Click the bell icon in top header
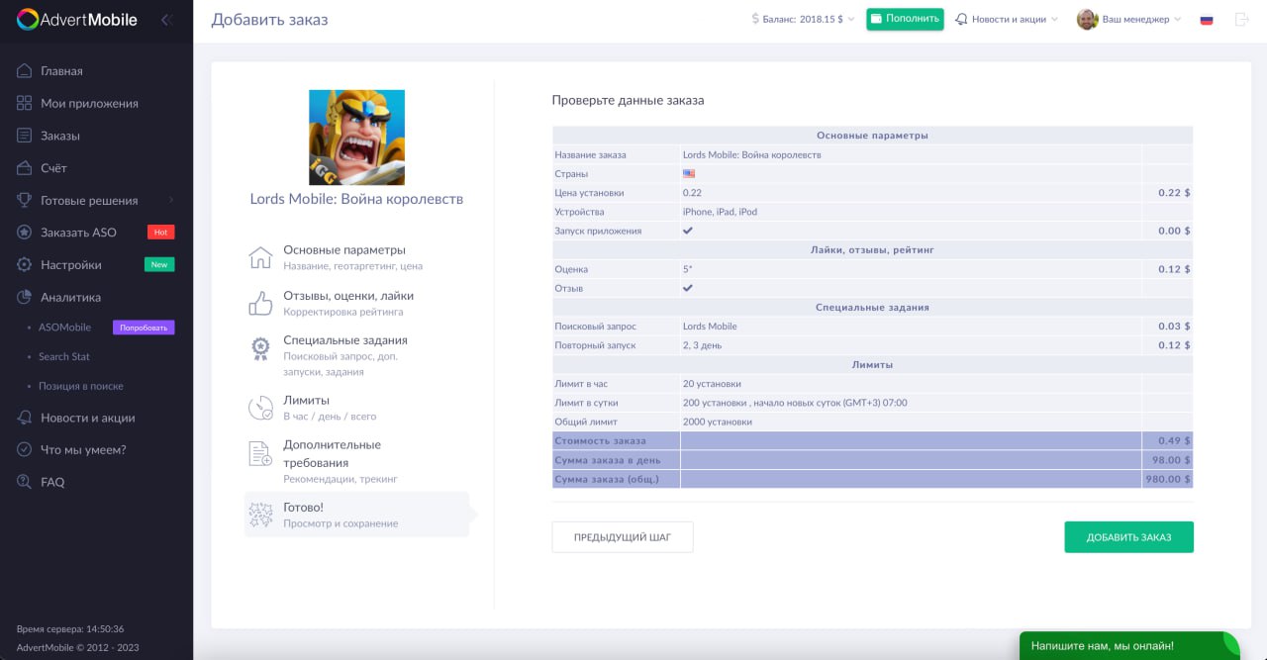1267x660 pixels. [x=961, y=20]
